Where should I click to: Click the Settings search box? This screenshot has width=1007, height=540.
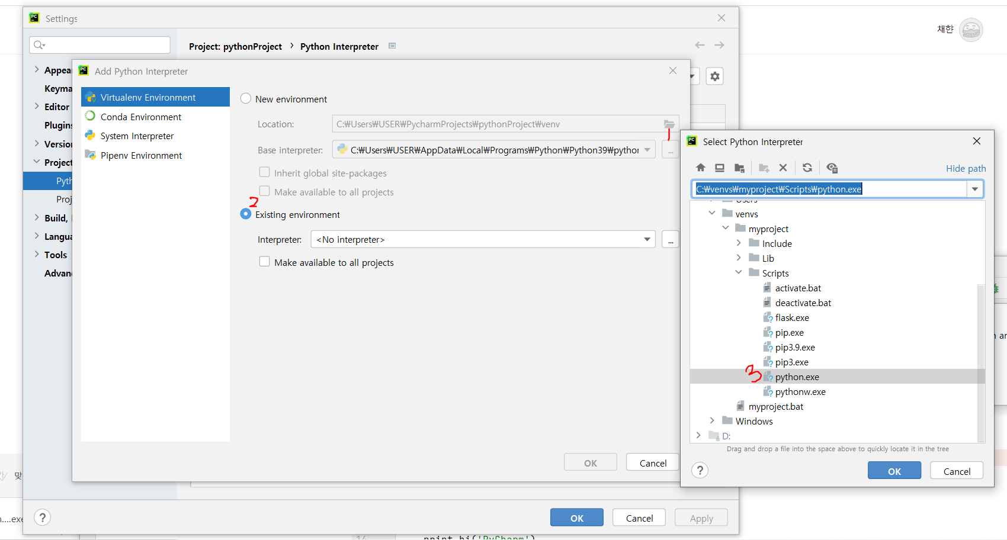coord(100,45)
